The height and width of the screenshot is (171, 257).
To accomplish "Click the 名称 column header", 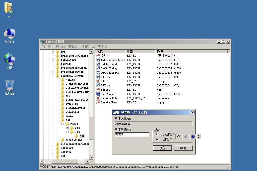I will click(110, 52).
